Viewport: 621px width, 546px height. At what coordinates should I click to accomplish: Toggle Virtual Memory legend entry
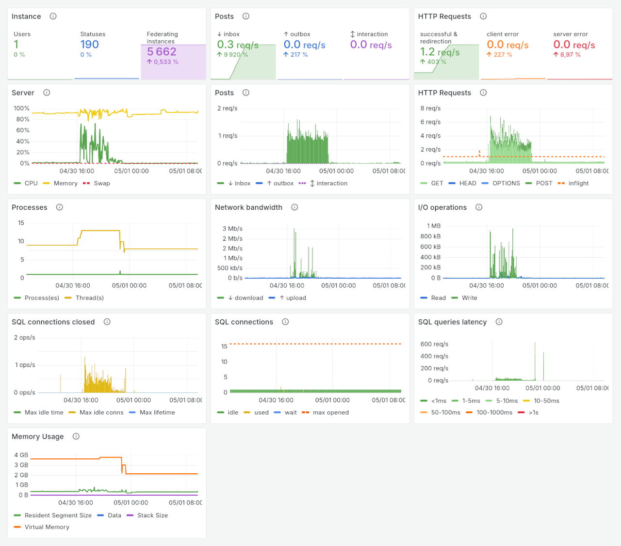coord(47,527)
